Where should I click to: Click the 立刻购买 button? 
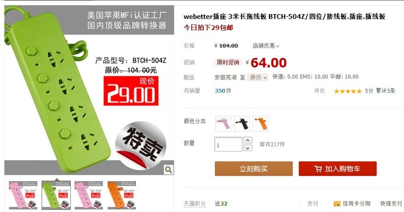(x=254, y=169)
